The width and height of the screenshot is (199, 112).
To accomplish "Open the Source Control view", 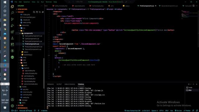I will point(12,19).
